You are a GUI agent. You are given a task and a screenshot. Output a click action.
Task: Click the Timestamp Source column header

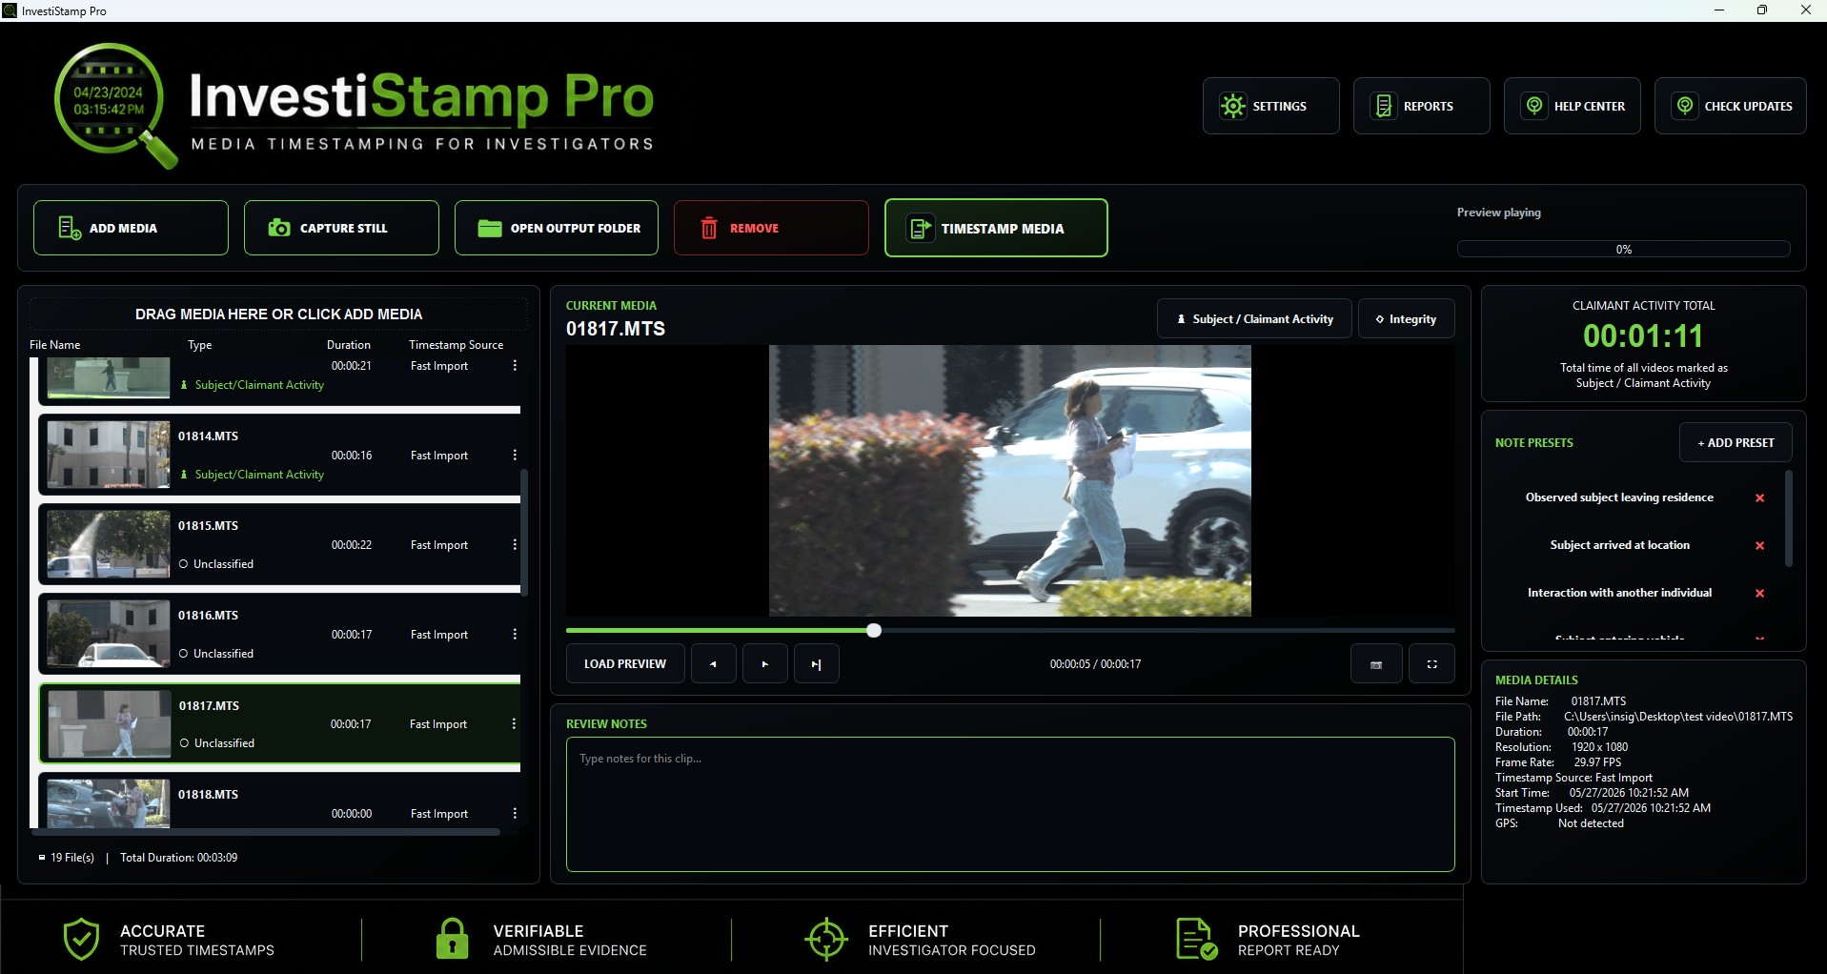pyautogui.click(x=457, y=345)
